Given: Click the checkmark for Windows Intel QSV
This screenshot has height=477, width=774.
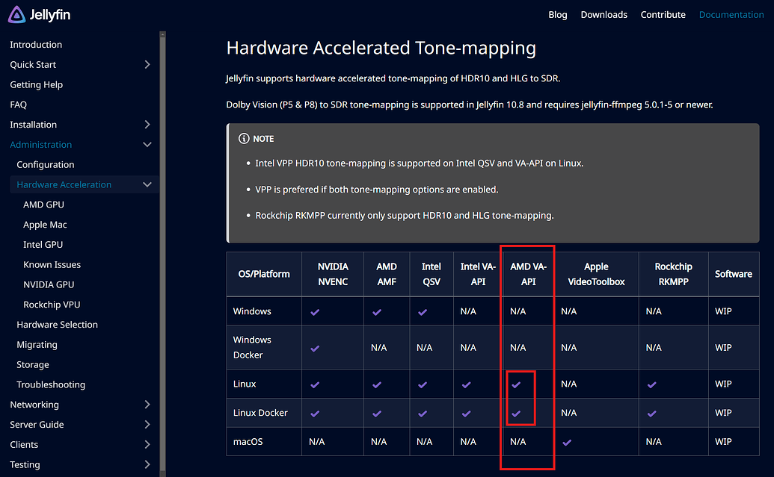Looking at the screenshot, I should [x=423, y=312].
